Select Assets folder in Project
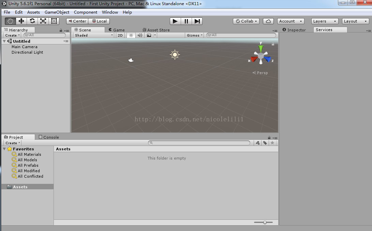The image size is (372, 231). (x=28, y=187)
